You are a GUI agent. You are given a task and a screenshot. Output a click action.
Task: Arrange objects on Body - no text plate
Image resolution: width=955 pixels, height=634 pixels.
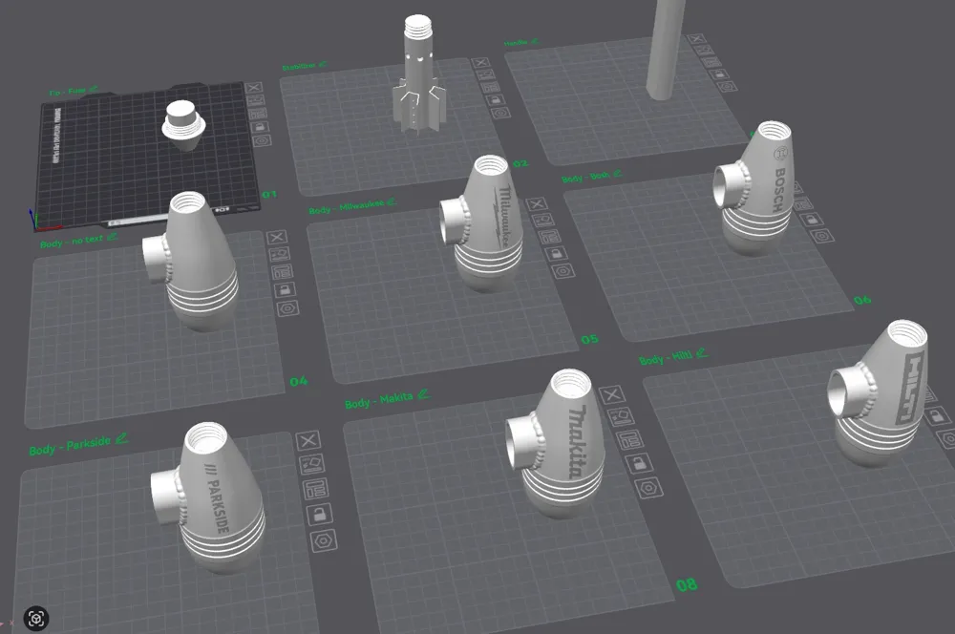(282, 271)
